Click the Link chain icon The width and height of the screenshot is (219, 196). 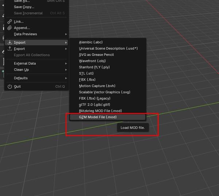click(9, 22)
